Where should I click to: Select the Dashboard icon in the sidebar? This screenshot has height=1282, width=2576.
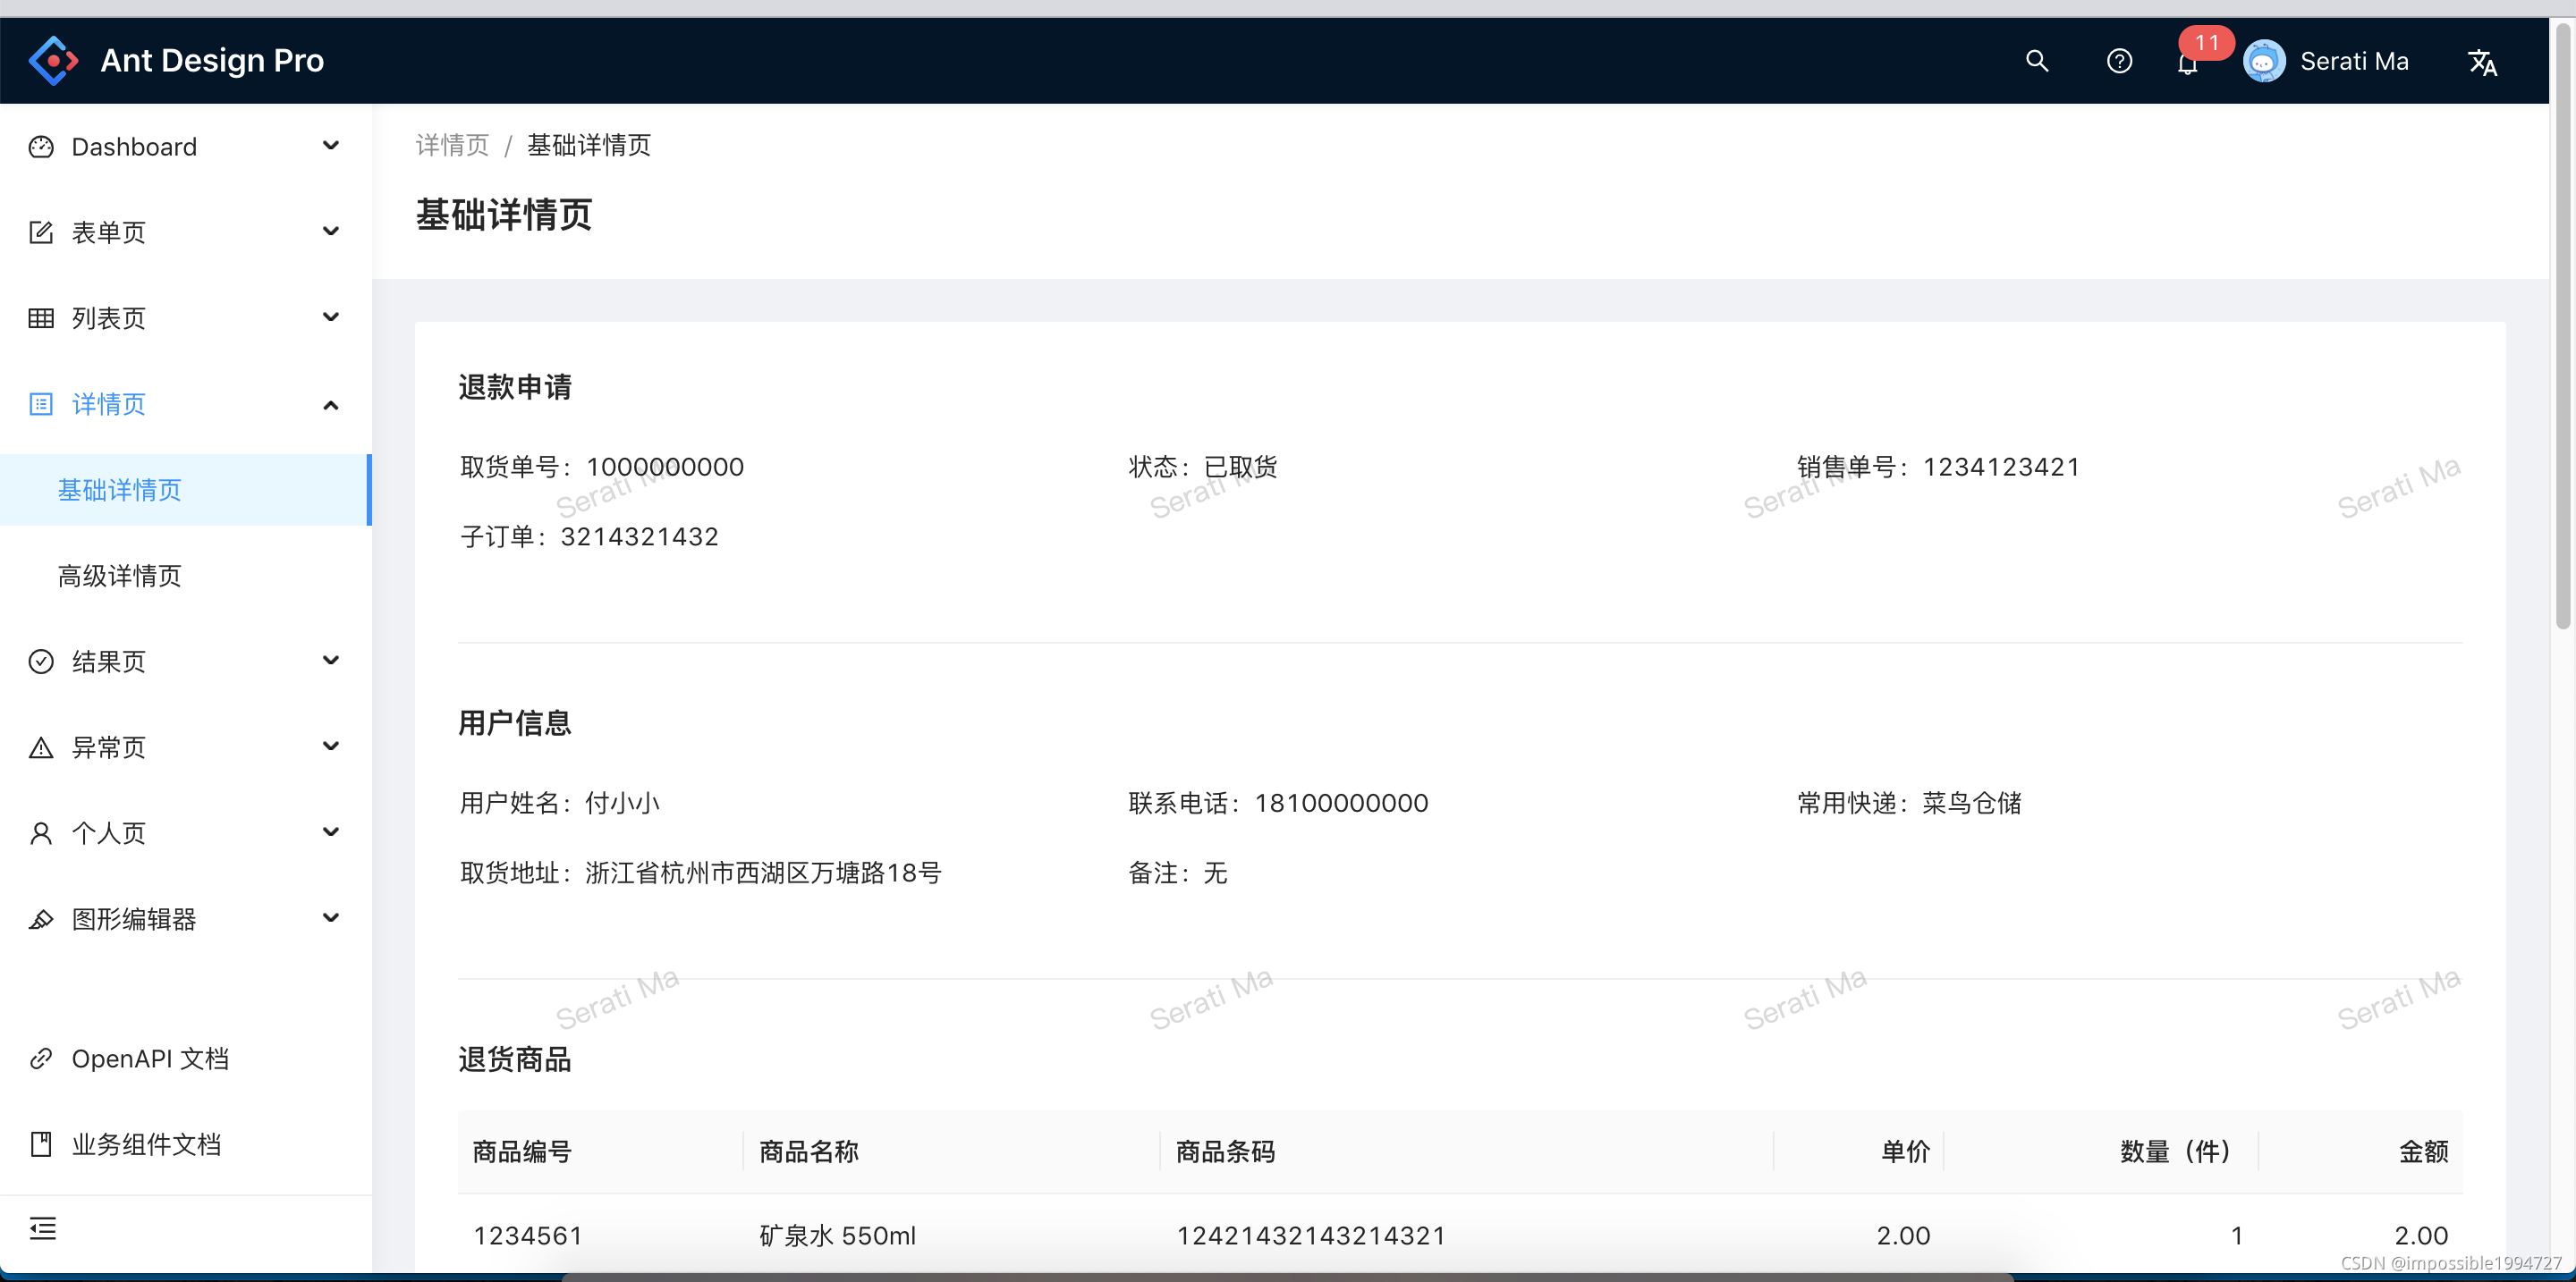(x=41, y=146)
